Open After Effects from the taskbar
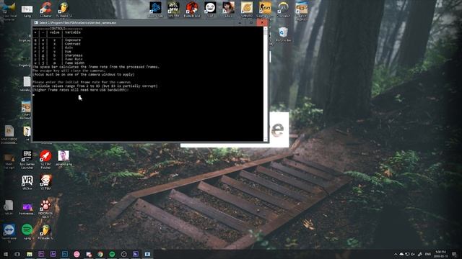462x259 pixels. pos(53,254)
